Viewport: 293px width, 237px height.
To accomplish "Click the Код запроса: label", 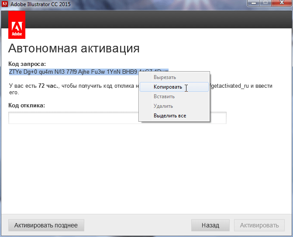I will tap(27, 64).
